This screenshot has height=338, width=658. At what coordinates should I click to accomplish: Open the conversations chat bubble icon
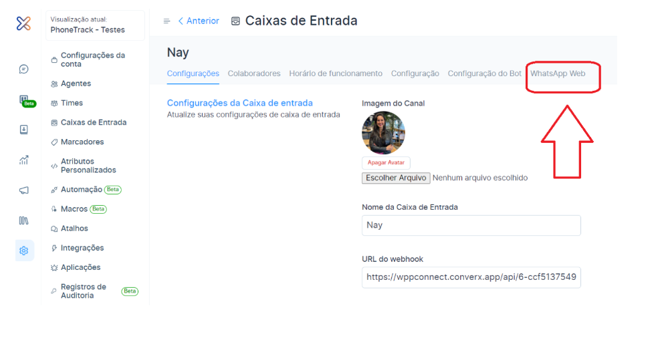pos(24,69)
